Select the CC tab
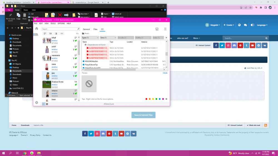The image size is (278, 156). (102, 29)
